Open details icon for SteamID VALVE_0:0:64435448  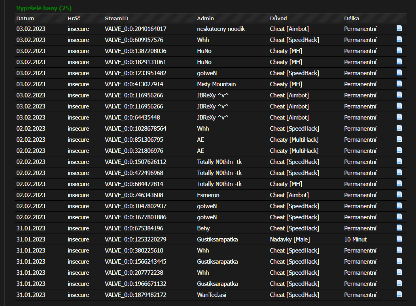click(399, 117)
